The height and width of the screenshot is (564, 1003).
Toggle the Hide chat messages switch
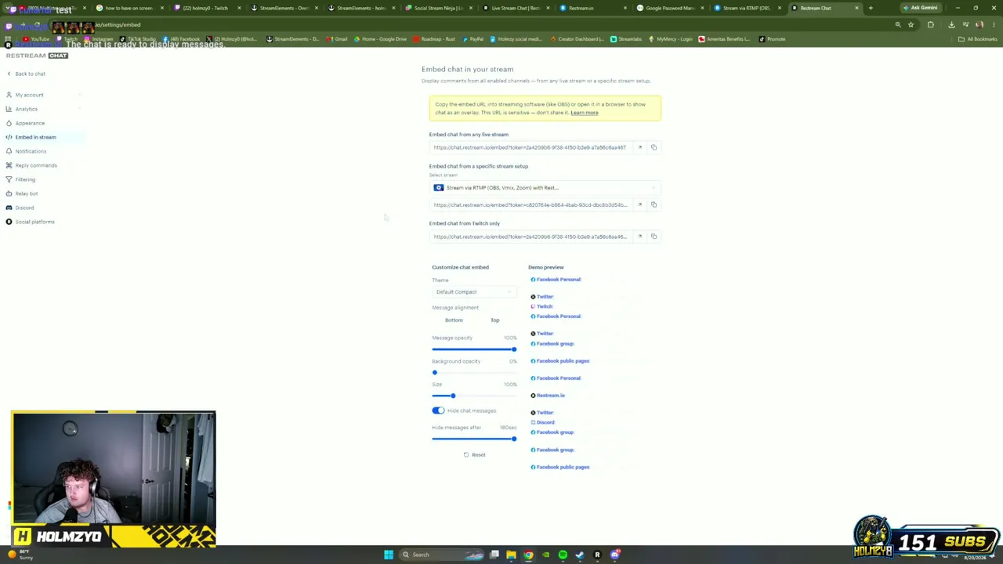tap(438, 410)
